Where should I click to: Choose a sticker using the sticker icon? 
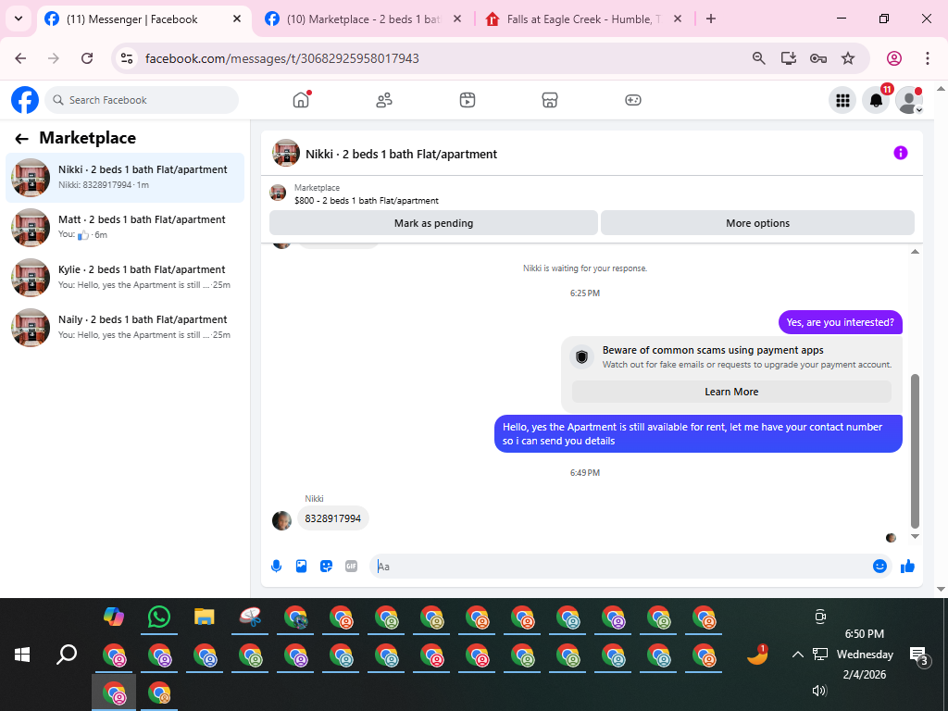[x=327, y=566]
